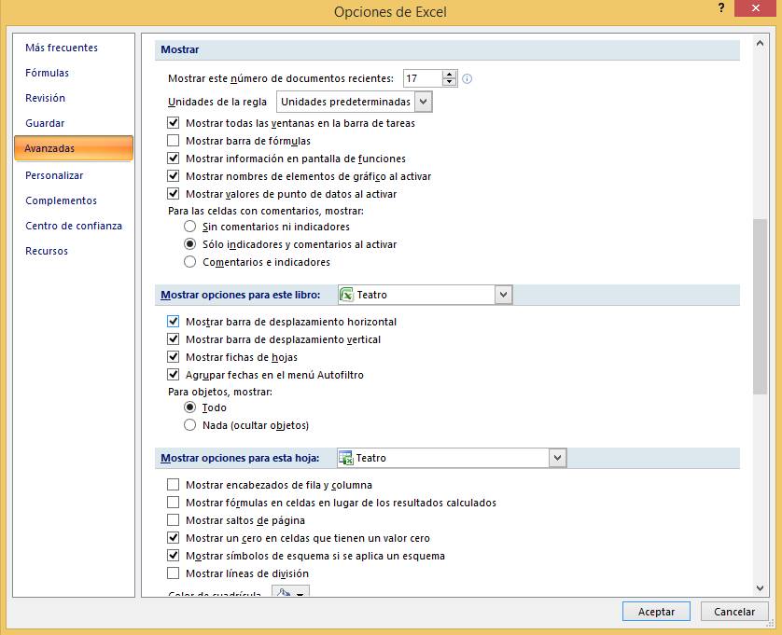Click the info icon beside recent documents number
The height and width of the screenshot is (635, 782).
(x=467, y=78)
